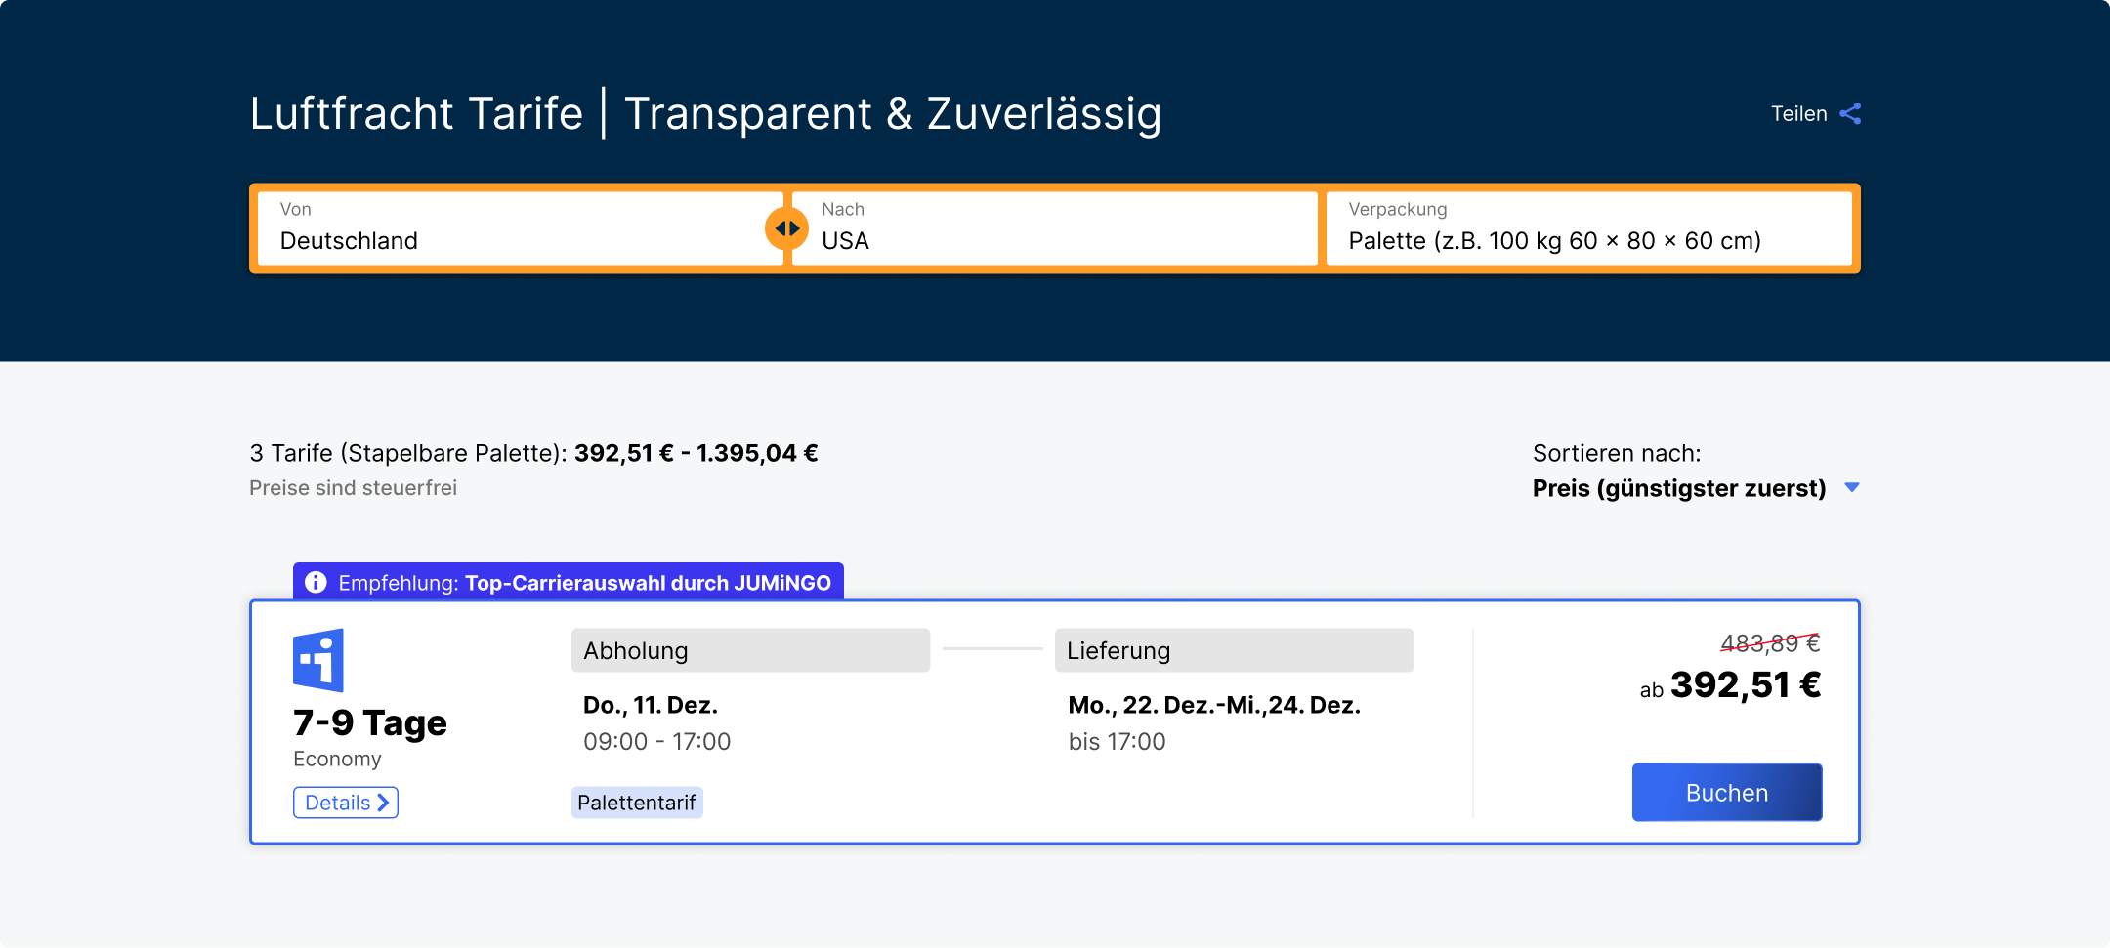Select Preis (günstigster zuerst) sort option
Image resolution: width=2110 pixels, height=948 pixels.
point(1678,488)
